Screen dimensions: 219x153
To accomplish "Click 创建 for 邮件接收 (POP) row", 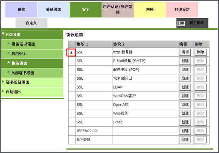I will [x=185, y=70].
